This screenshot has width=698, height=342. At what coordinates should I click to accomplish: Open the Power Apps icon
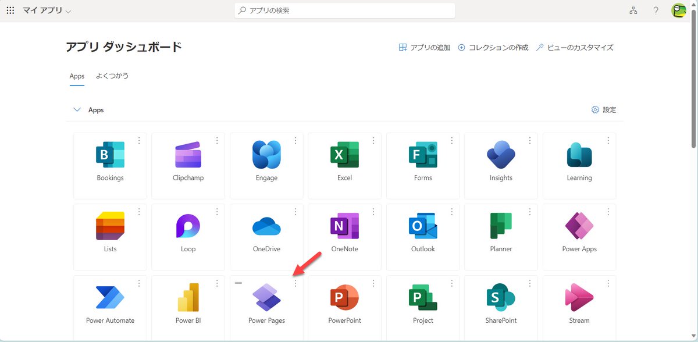pos(579,226)
